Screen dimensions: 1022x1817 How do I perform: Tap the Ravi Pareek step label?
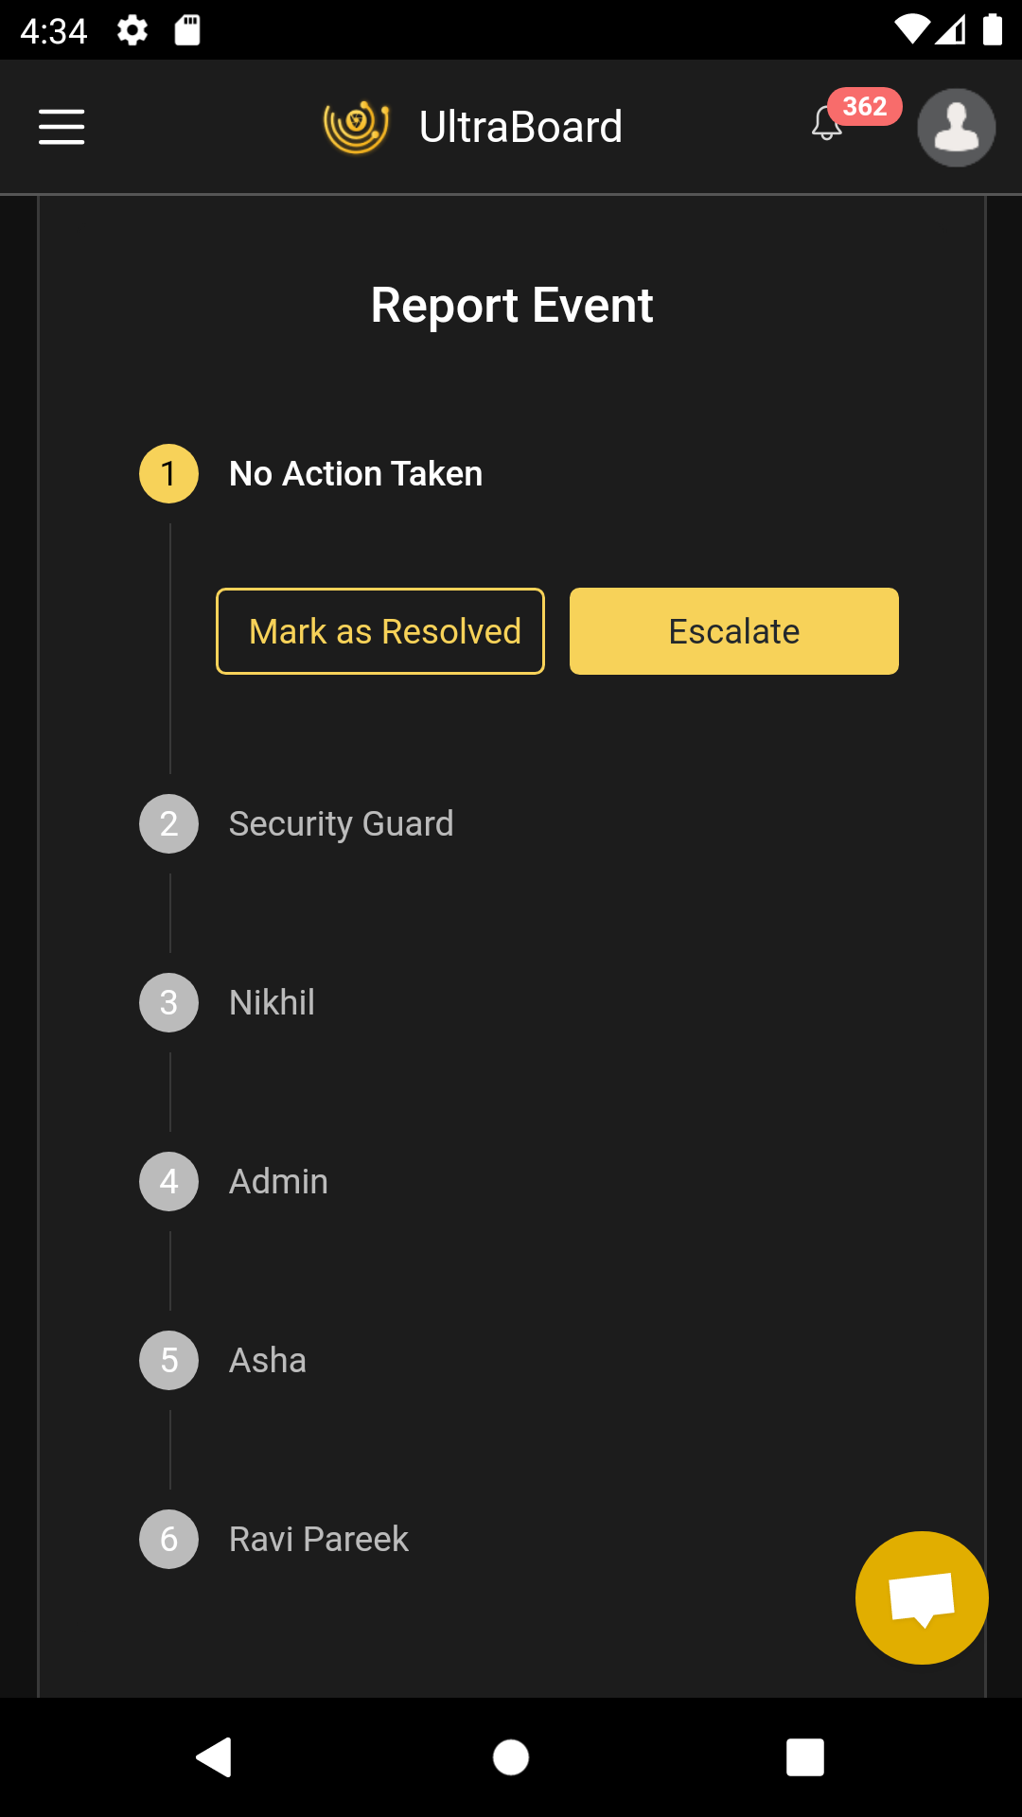[x=319, y=1539]
